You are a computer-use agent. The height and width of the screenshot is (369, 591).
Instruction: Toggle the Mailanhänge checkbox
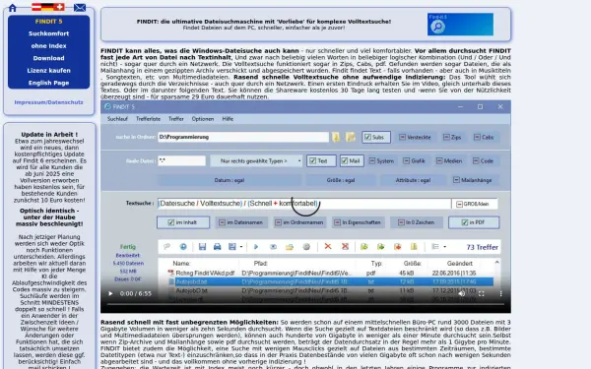pos(472,180)
